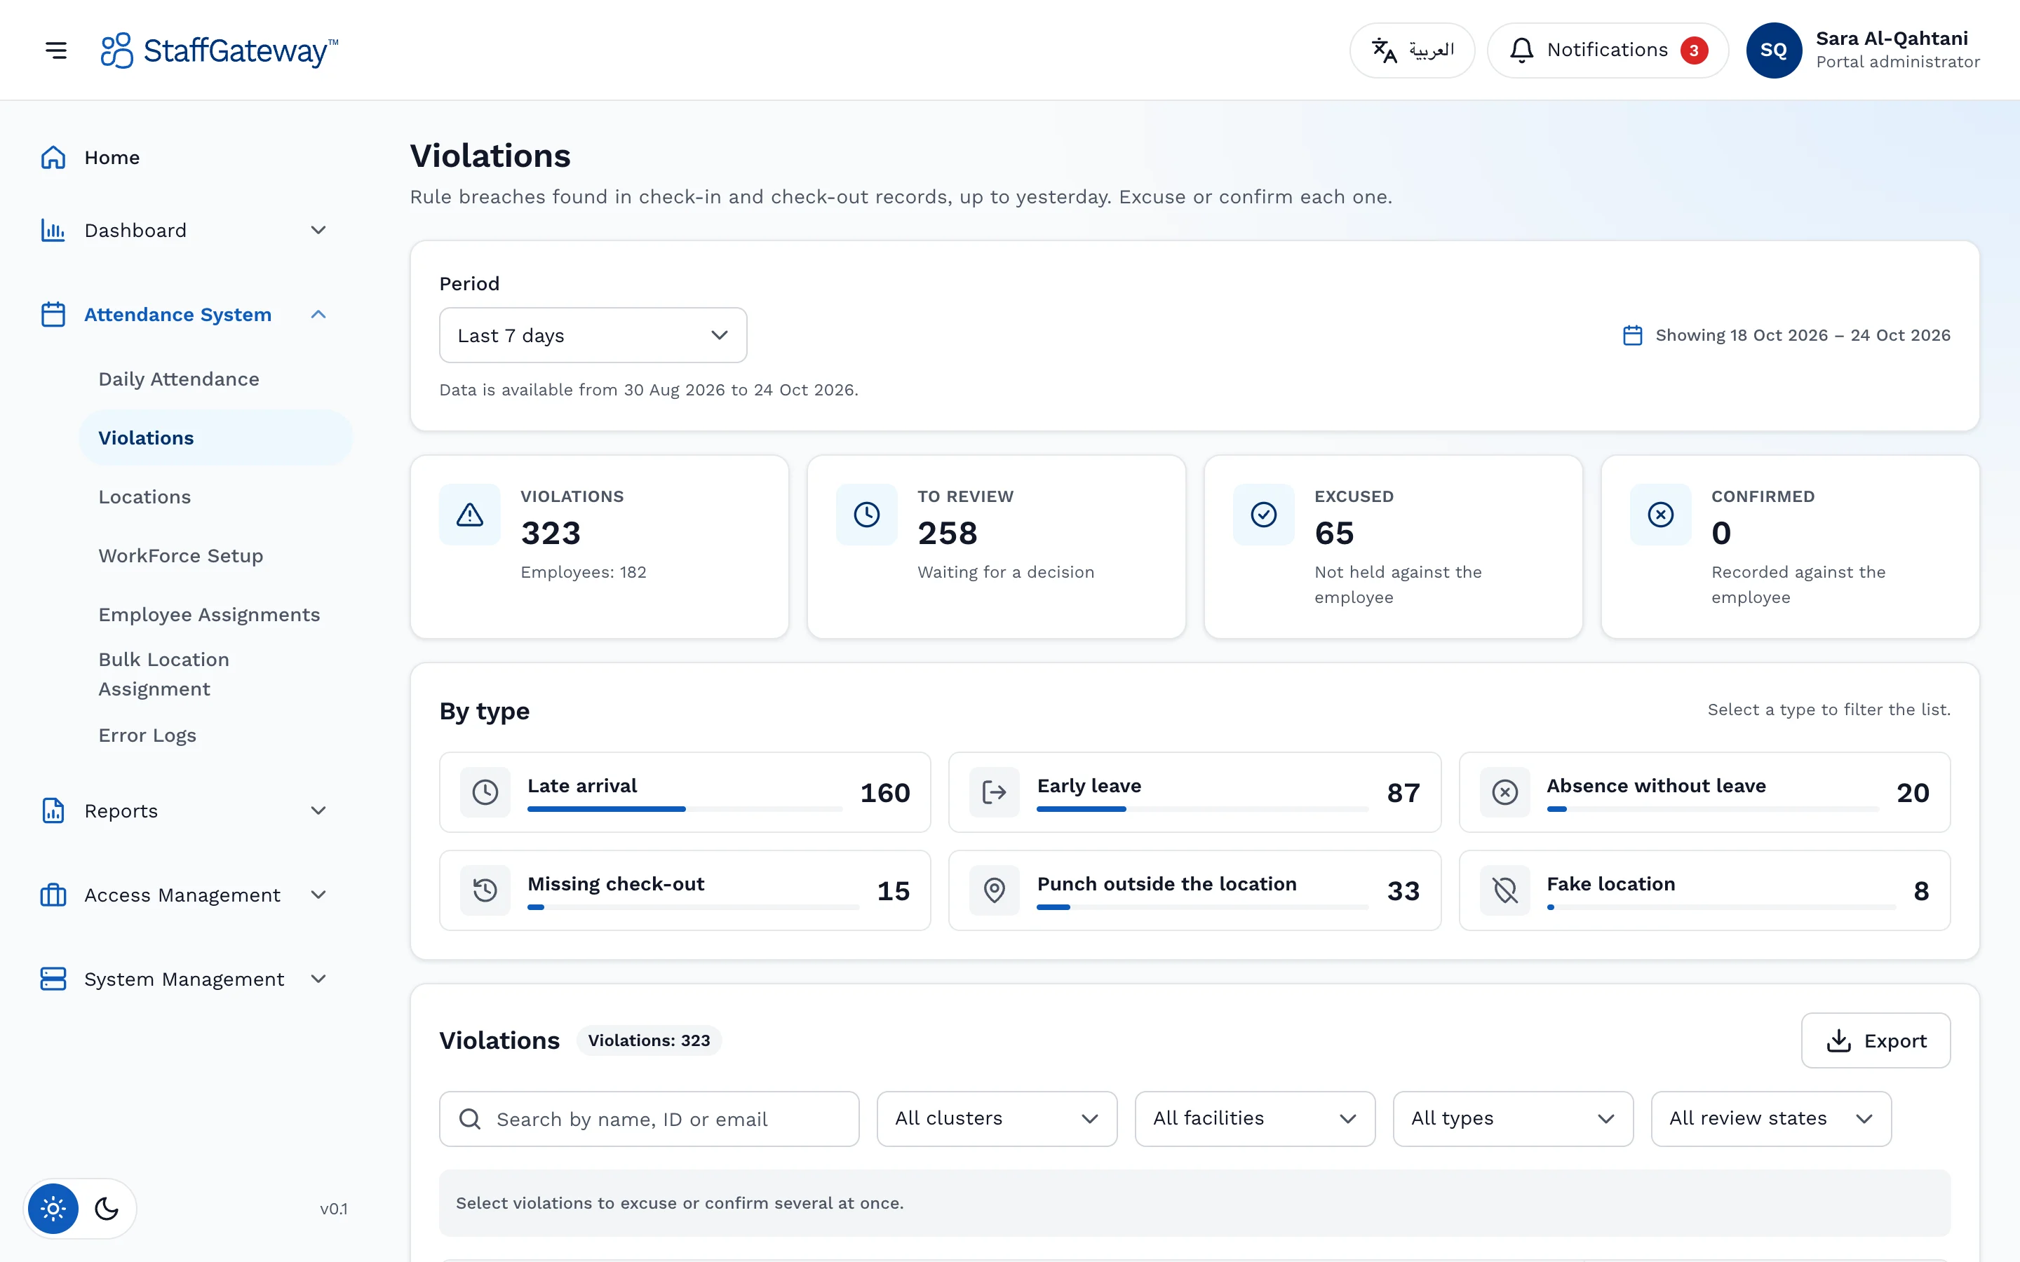Viewport: 2020px width, 1262px height.
Task: Click the Punch outside location pin icon
Action: (995, 890)
